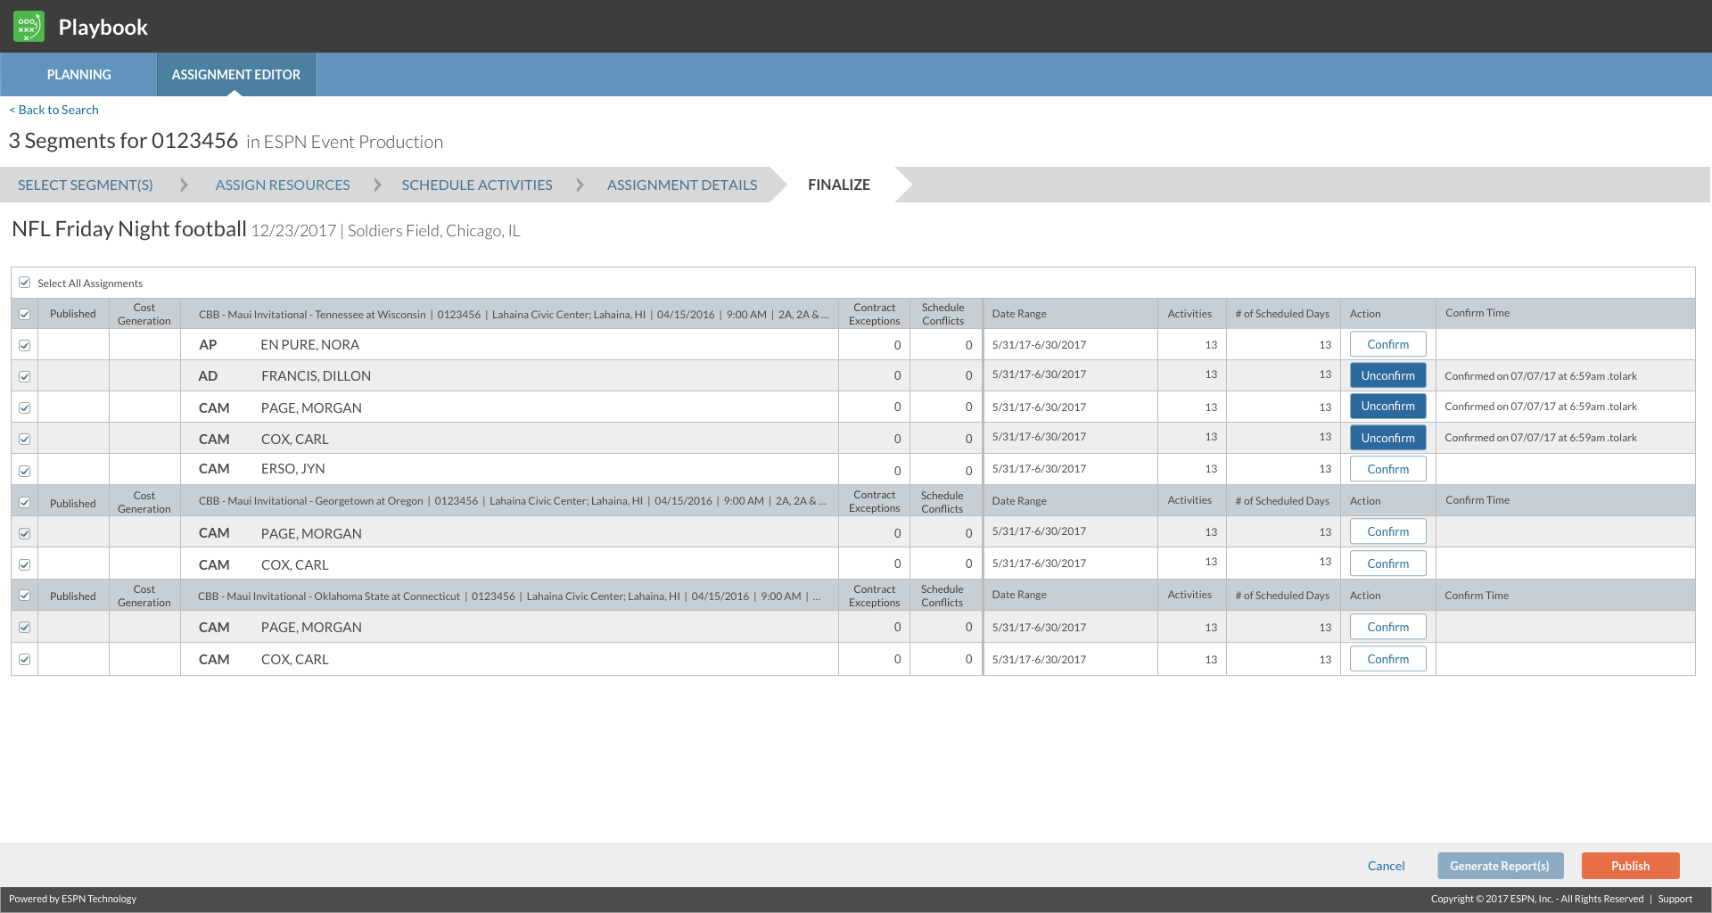This screenshot has height=913, width=1712.
Task: Click Powered by ESPN Technology text
Action: [73, 899]
